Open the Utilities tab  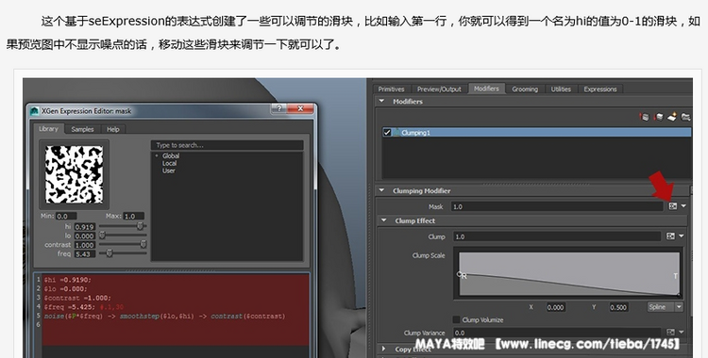[561, 89]
